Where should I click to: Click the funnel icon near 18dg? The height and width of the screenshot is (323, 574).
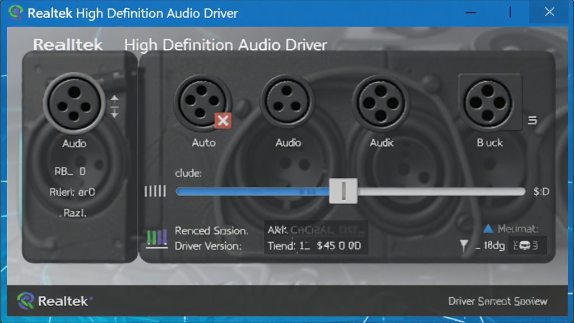tap(464, 246)
